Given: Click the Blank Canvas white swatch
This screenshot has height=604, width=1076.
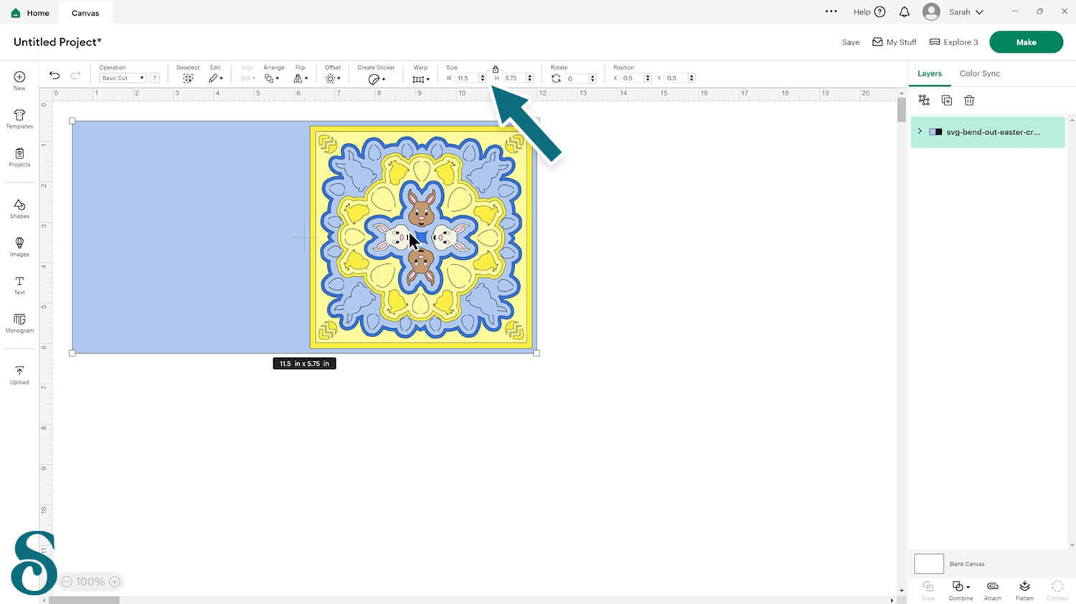Looking at the screenshot, I should (x=929, y=564).
